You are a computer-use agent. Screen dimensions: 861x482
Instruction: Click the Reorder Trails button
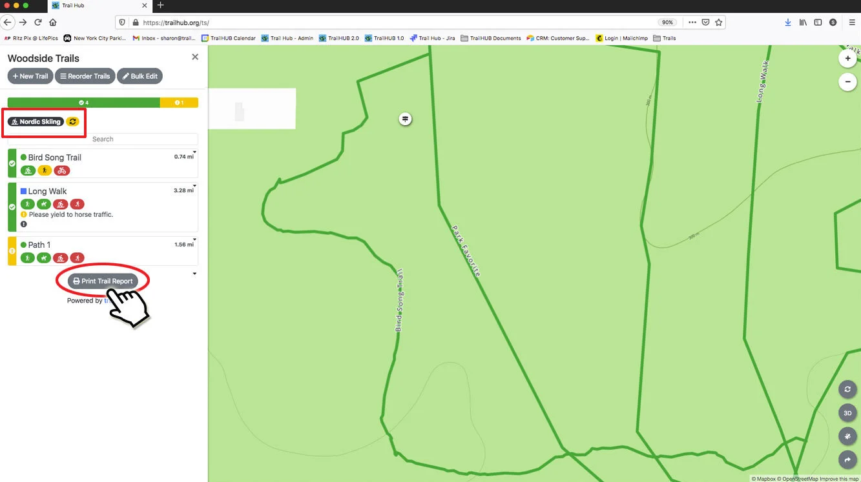[85, 76]
